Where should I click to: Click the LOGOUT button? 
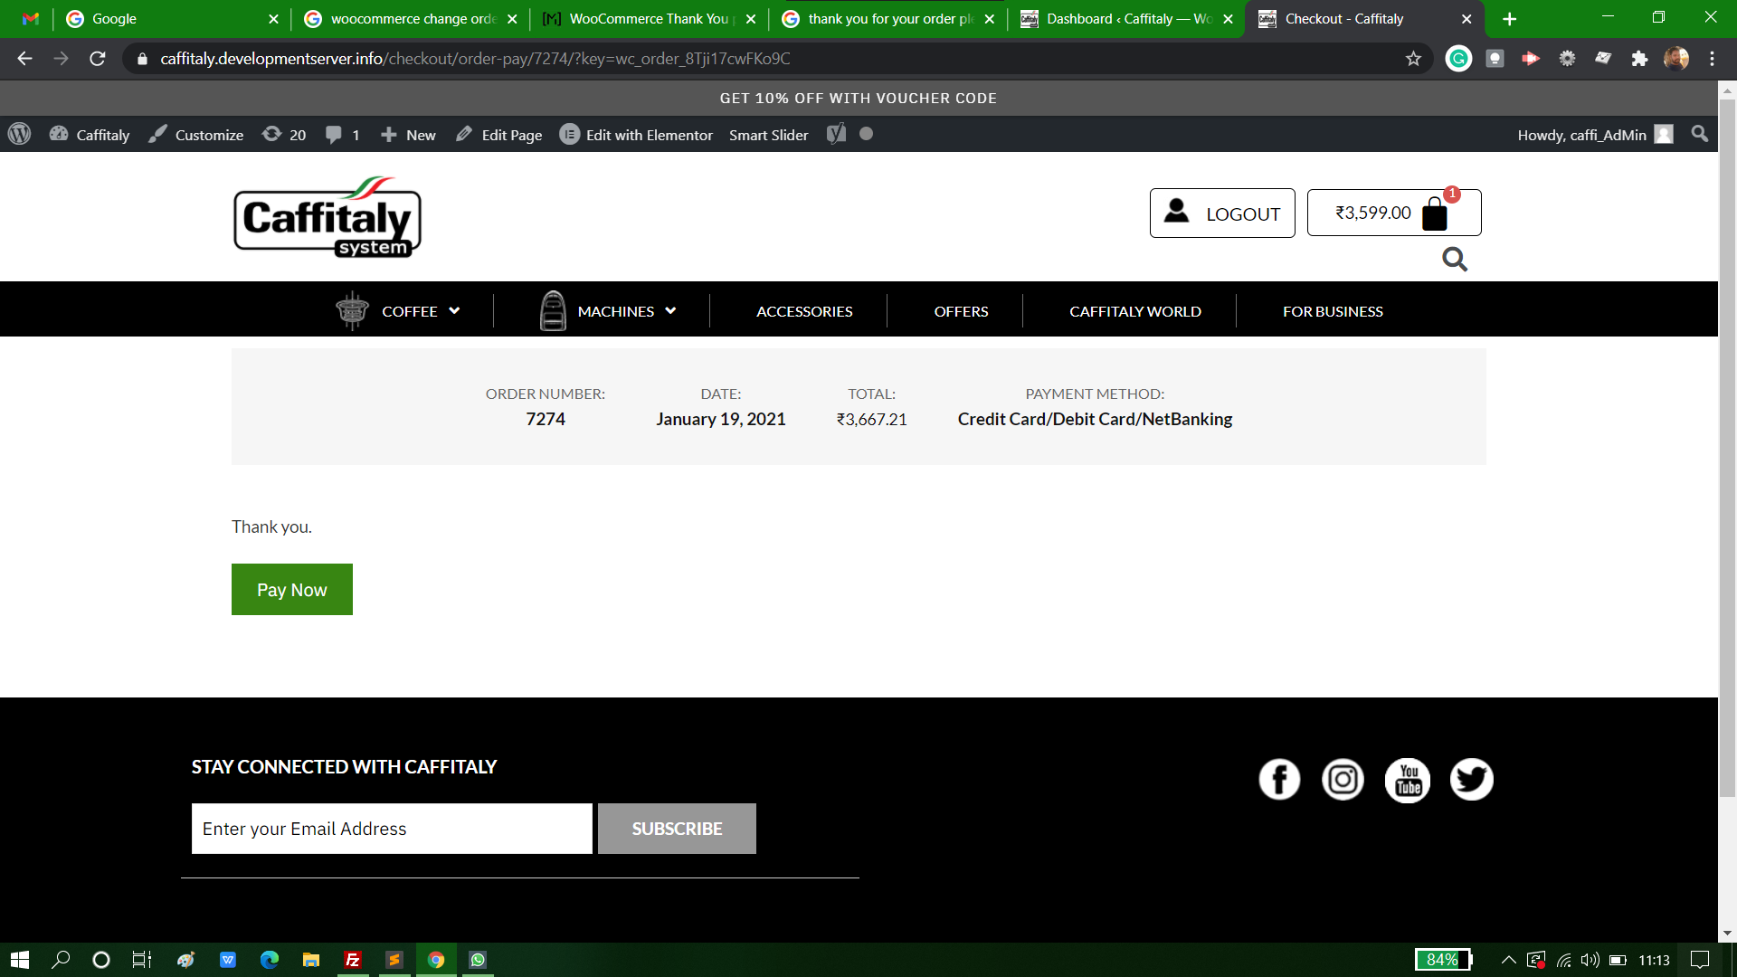(1221, 213)
